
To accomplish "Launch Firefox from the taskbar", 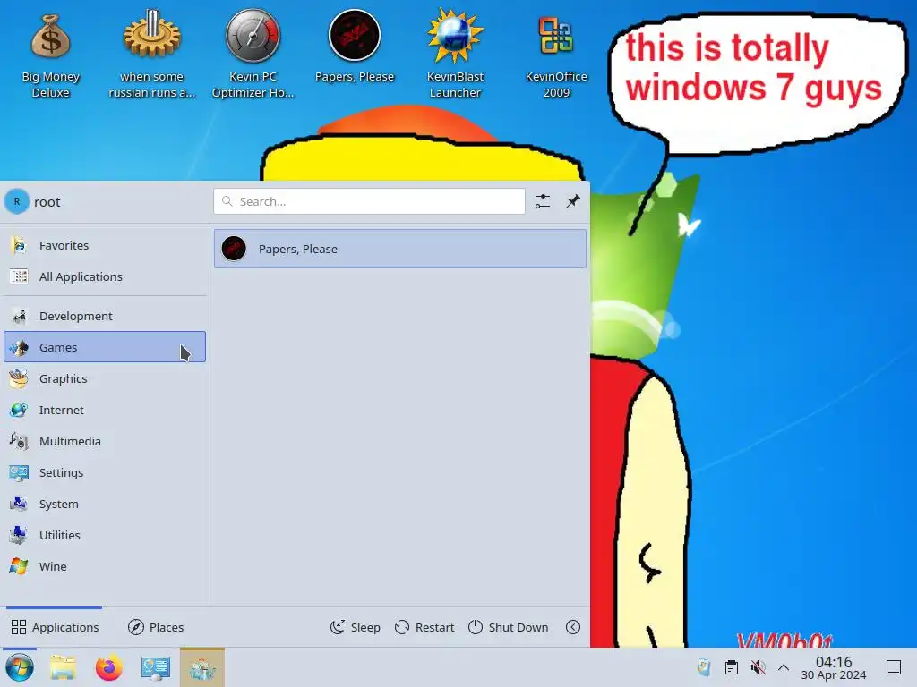I will (x=108, y=667).
